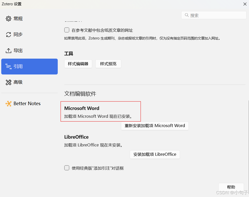Click the 工具 section heading
This screenshot has height=197, width=249.
click(x=69, y=54)
